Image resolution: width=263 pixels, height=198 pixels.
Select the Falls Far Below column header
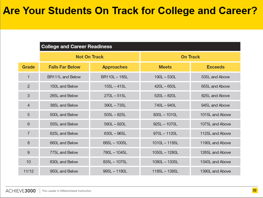[64, 67]
